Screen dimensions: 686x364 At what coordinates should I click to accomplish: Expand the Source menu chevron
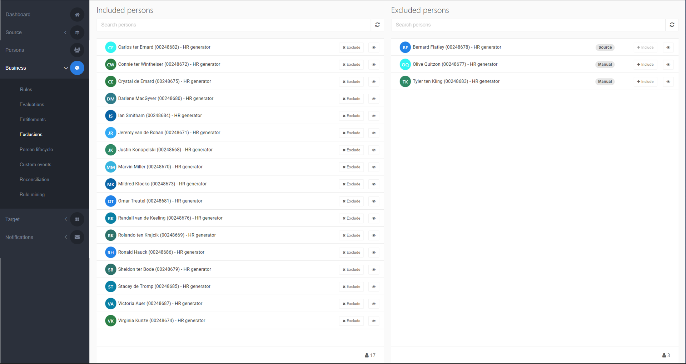pyautogui.click(x=65, y=33)
